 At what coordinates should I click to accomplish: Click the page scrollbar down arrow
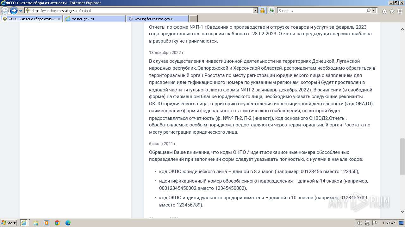point(402,212)
